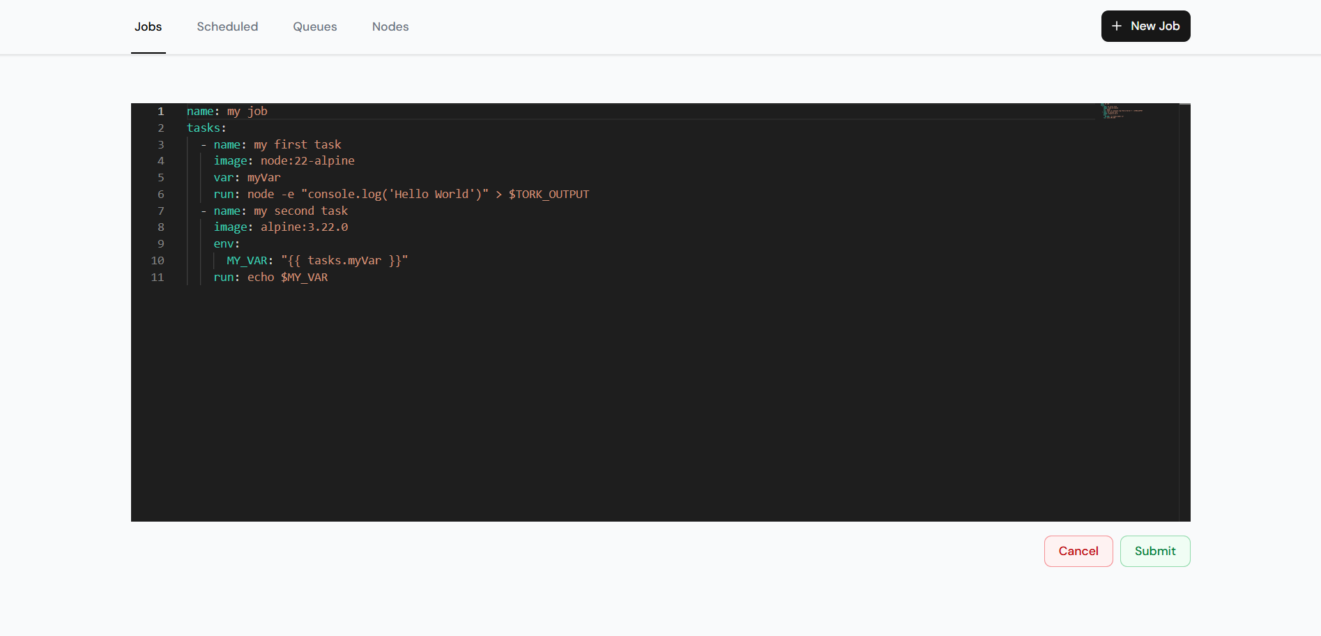Click the '{{ tasks.myVar }}' template string

344,261
